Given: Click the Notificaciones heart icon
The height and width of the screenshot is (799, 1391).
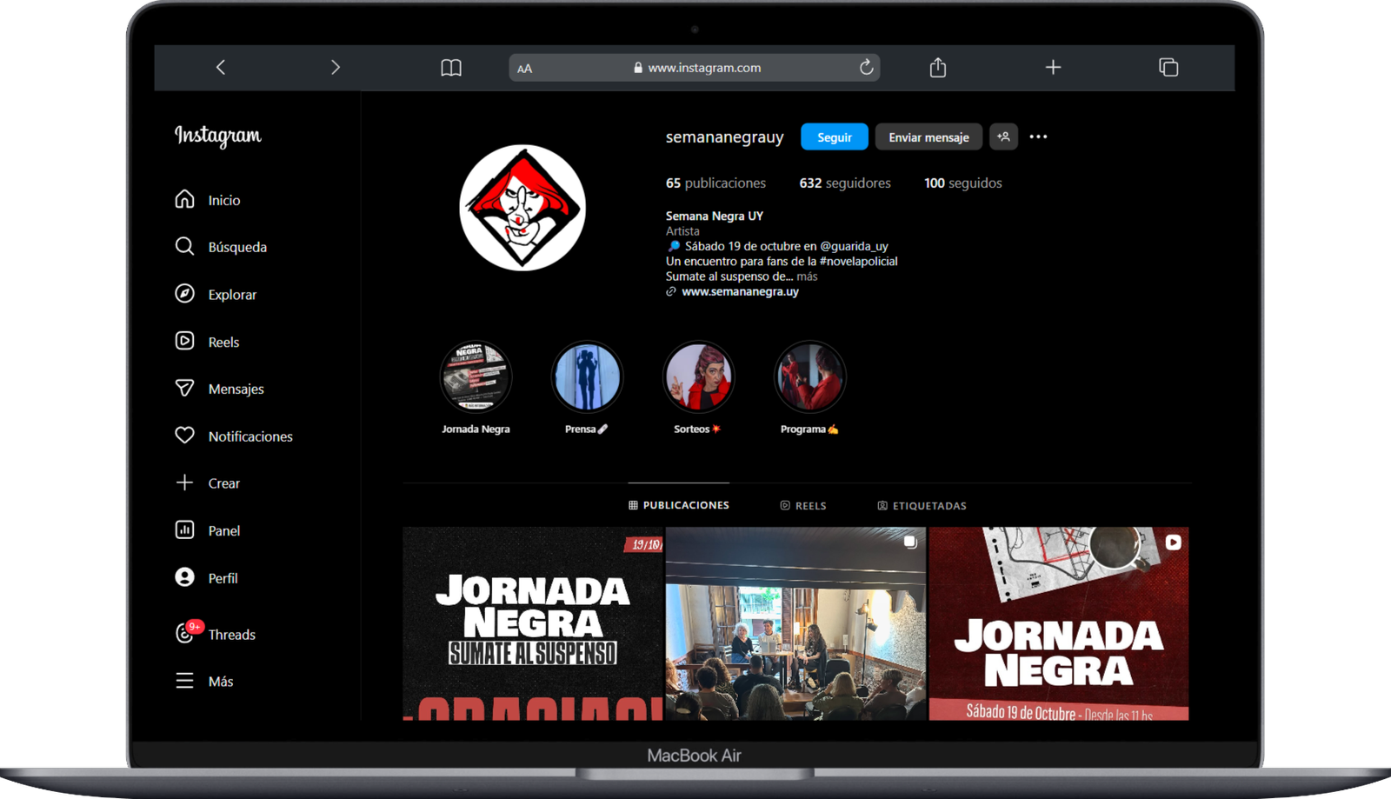Looking at the screenshot, I should click(184, 435).
